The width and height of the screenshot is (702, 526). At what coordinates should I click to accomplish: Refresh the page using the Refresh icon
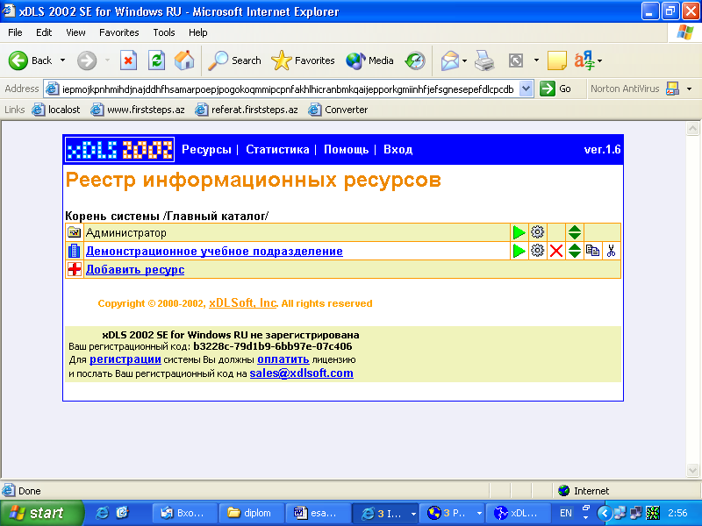pos(157,60)
